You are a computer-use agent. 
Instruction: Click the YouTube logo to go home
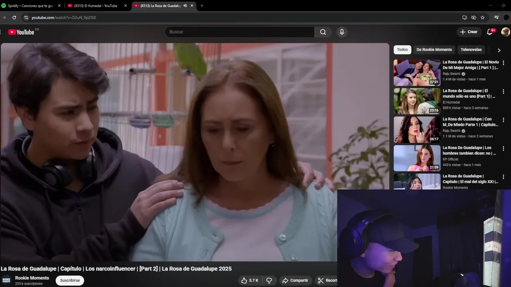coord(21,32)
